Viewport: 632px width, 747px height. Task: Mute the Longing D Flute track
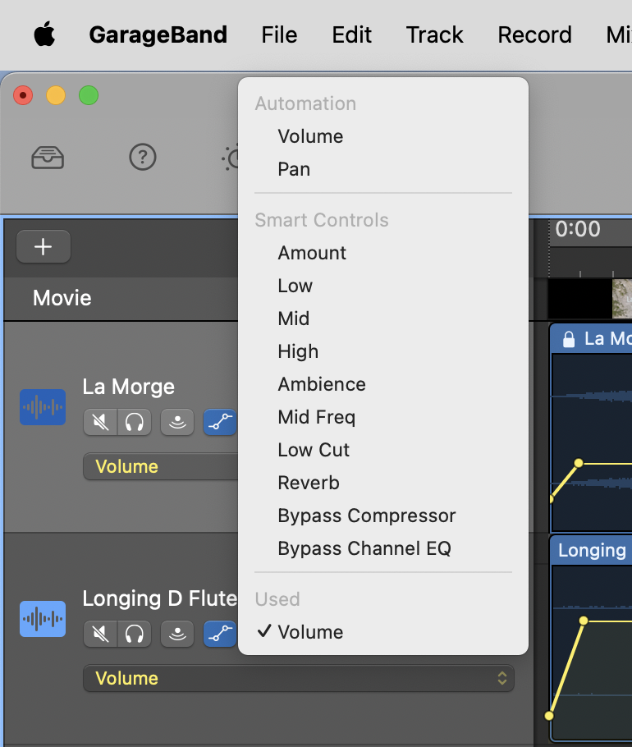(x=100, y=634)
